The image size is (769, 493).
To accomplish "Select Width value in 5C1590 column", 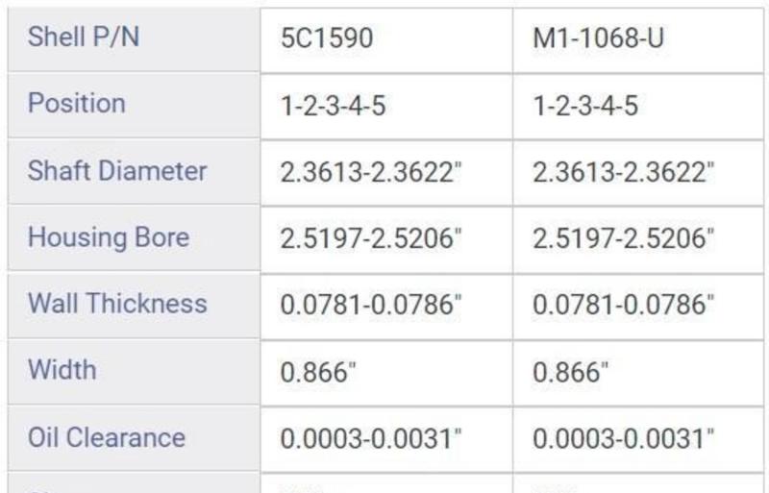I will click(x=318, y=372).
